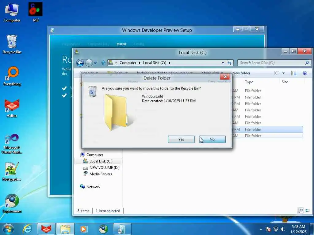This screenshot has height=235, width=314.
Task: Launch Supermium from the desktop
Action: point(12,203)
